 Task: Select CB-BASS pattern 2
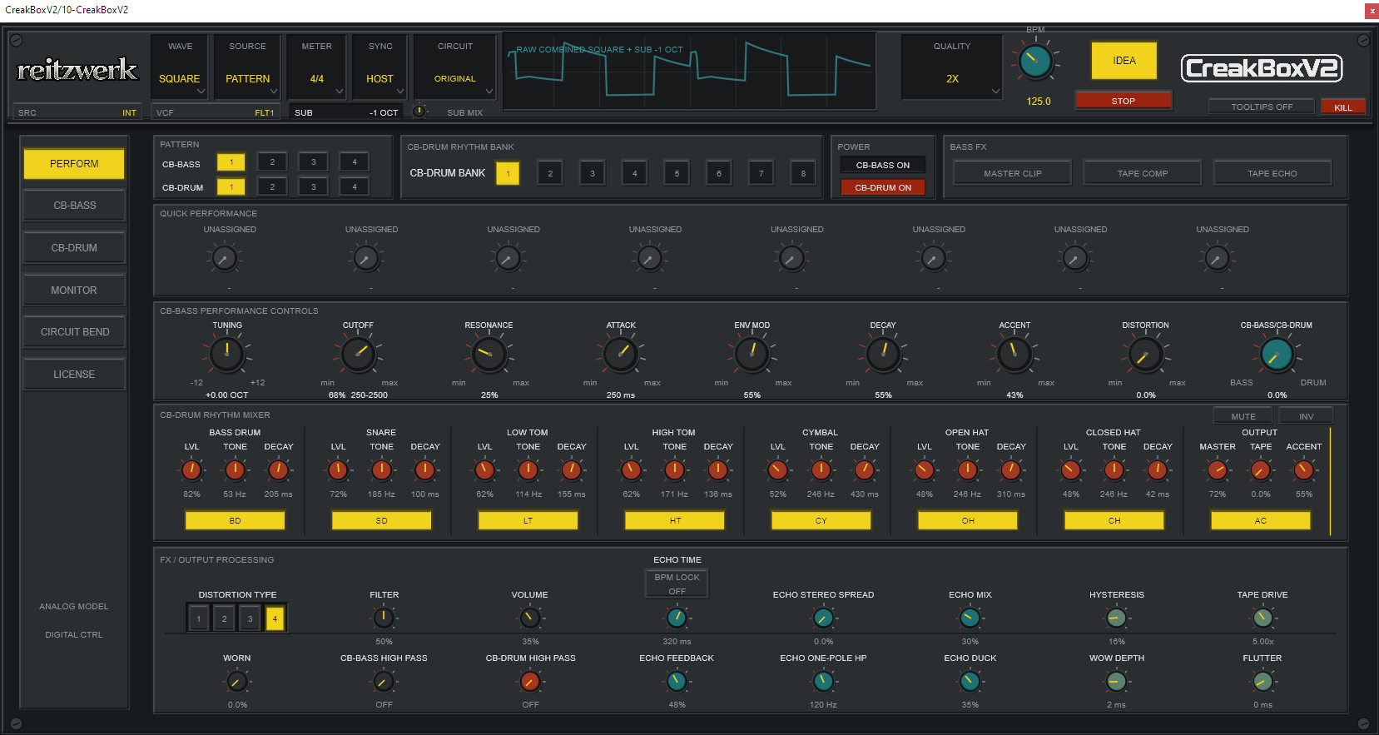point(272,162)
